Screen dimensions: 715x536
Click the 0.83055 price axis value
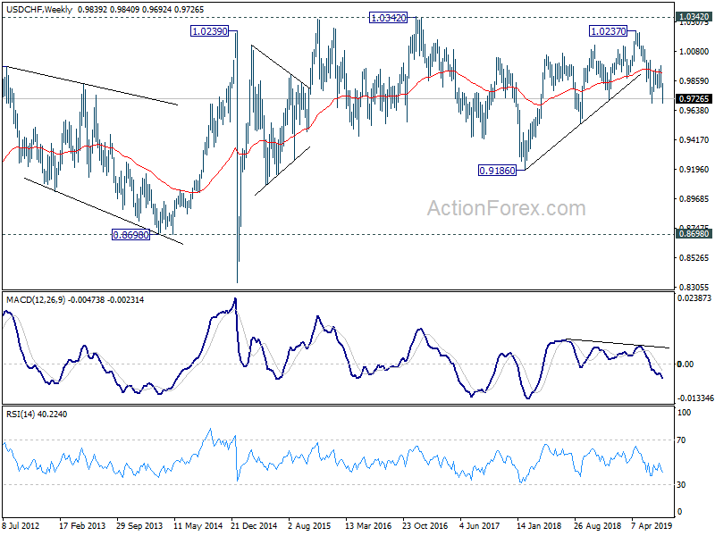694,288
